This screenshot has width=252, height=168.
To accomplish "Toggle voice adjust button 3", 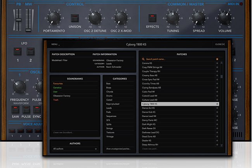I will coord(29,131).
